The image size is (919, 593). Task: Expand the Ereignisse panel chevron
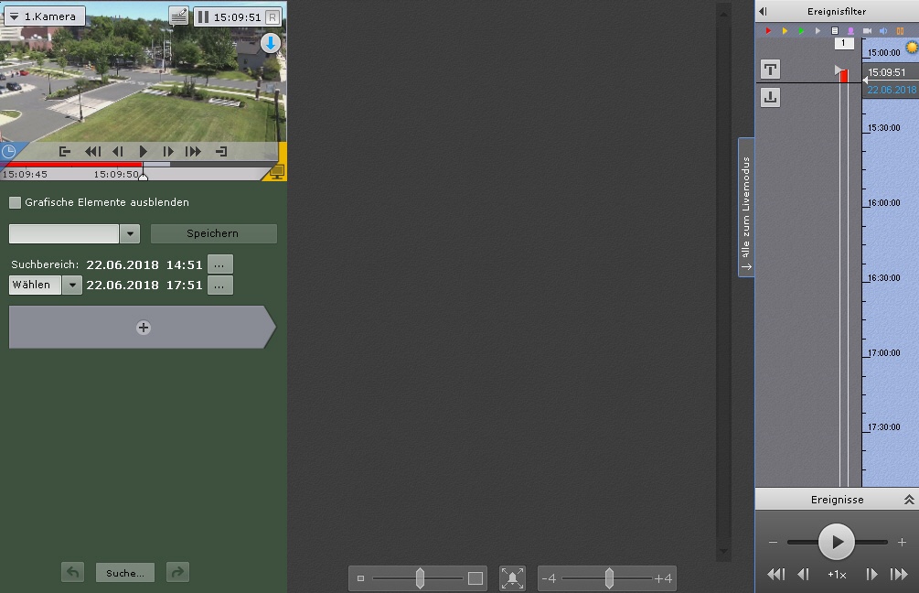click(x=908, y=500)
